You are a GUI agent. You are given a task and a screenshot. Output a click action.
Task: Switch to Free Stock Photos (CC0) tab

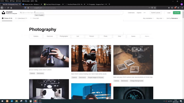75,4
